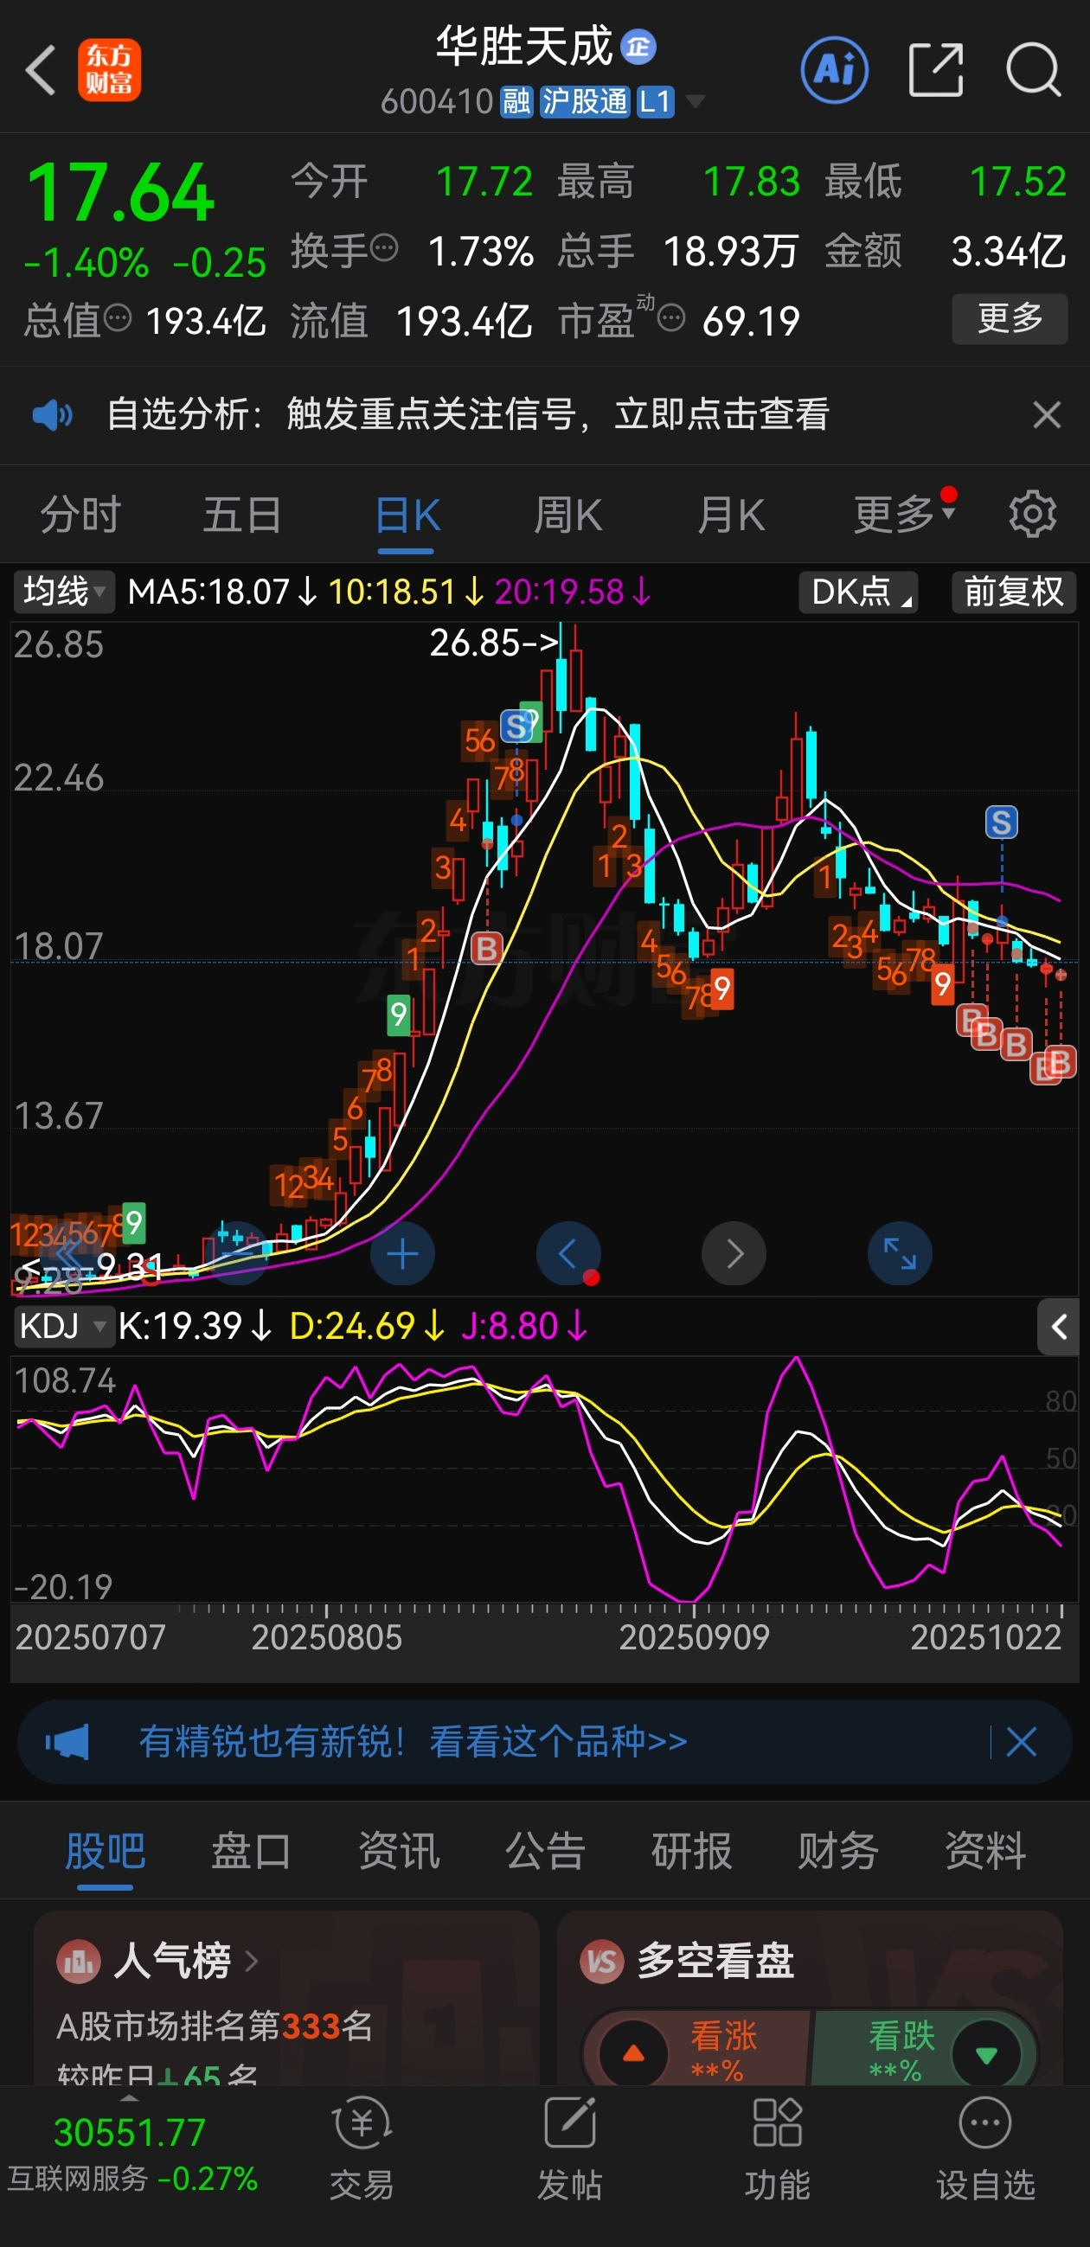Move chart right with arrow button
Screen dimensions: 1090x2247
[734, 1254]
